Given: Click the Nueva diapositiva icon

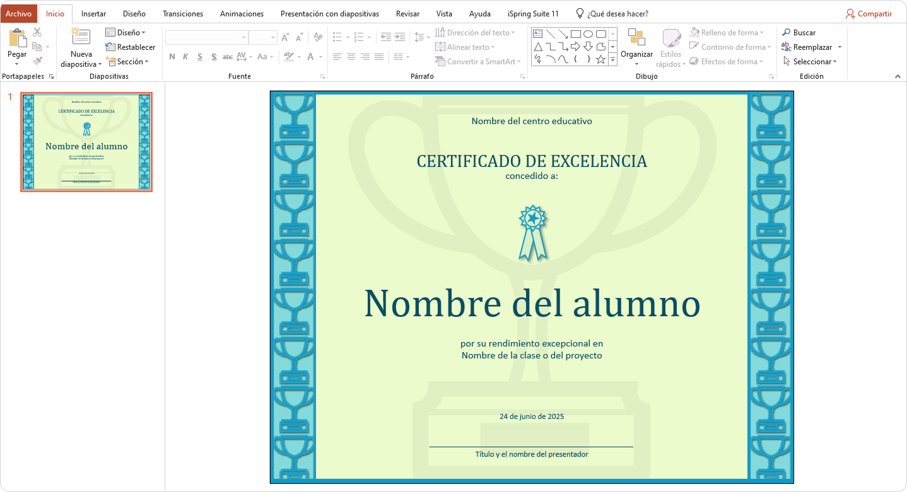Looking at the screenshot, I should click(x=81, y=38).
